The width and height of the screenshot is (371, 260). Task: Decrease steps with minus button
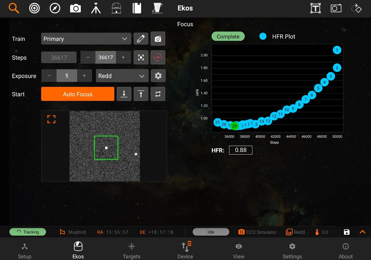point(88,57)
